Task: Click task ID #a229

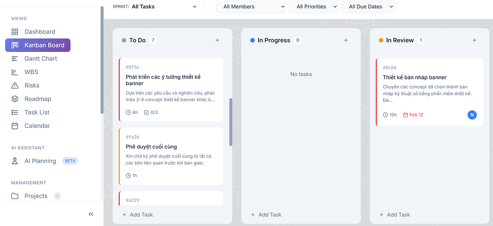Action: pyautogui.click(x=132, y=200)
